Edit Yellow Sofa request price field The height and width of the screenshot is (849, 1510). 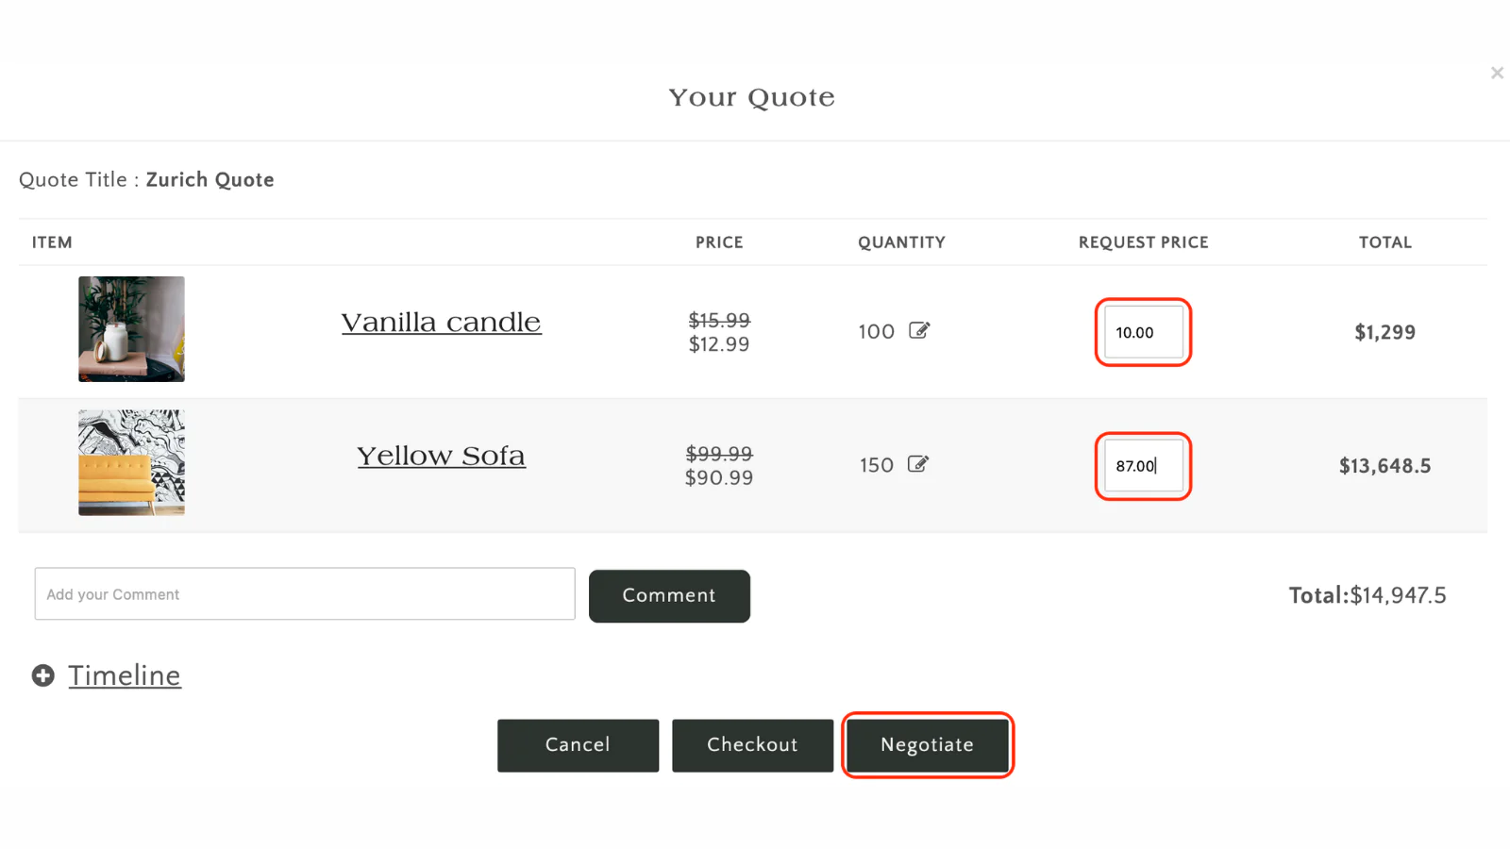click(1144, 466)
